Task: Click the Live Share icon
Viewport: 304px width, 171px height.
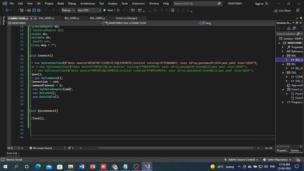Action: click(275, 11)
